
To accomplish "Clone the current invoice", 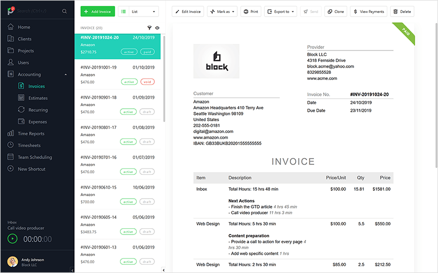I will click(x=336, y=11).
